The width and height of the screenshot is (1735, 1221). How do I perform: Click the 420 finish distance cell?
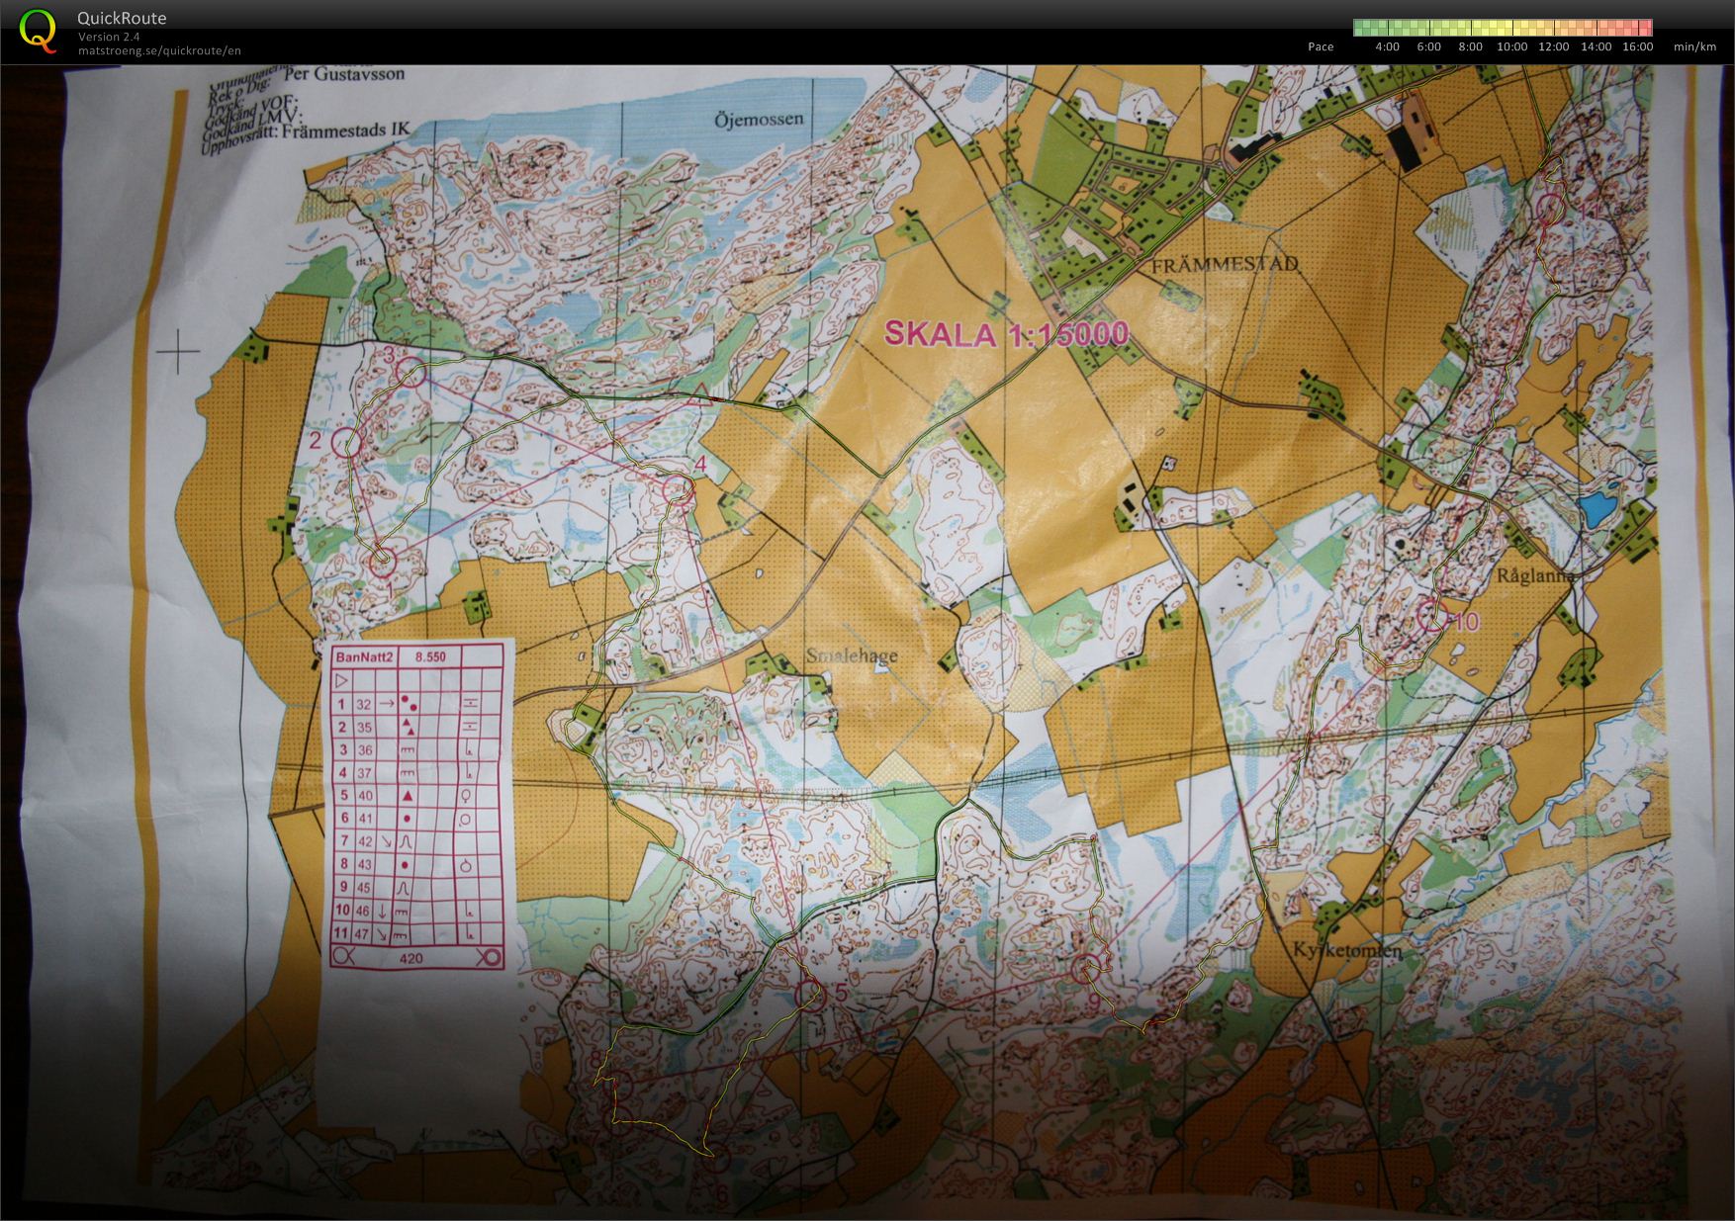coord(411,958)
